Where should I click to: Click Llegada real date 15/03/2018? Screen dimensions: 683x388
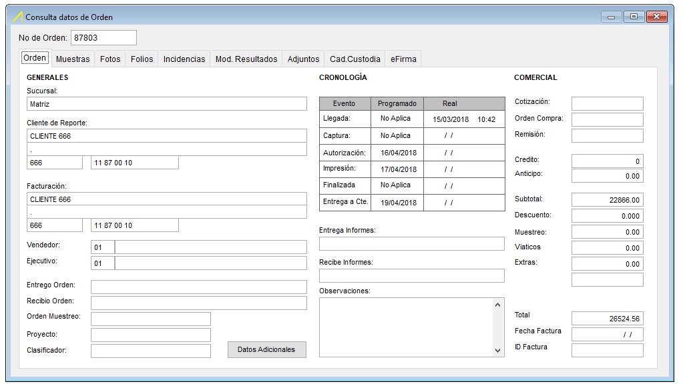point(451,119)
